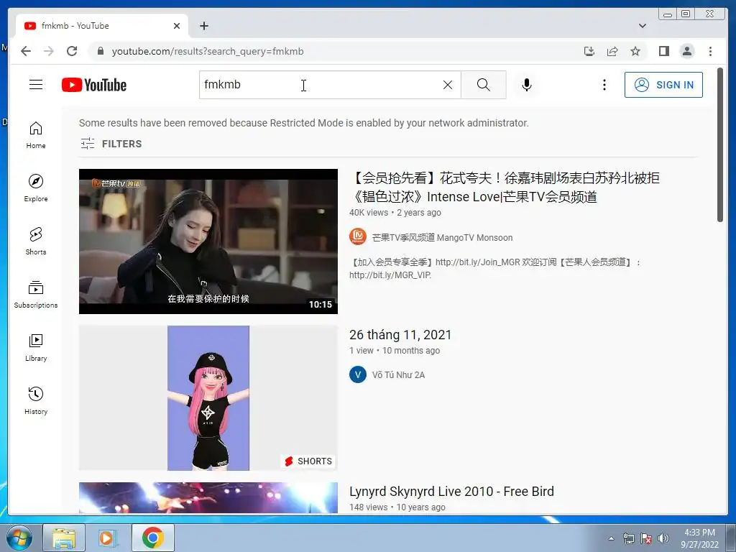This screenshot has height=552, width=736.
Task: Open the Intense Love video title link
Action: pyautogui.click(x=505, y=188)
